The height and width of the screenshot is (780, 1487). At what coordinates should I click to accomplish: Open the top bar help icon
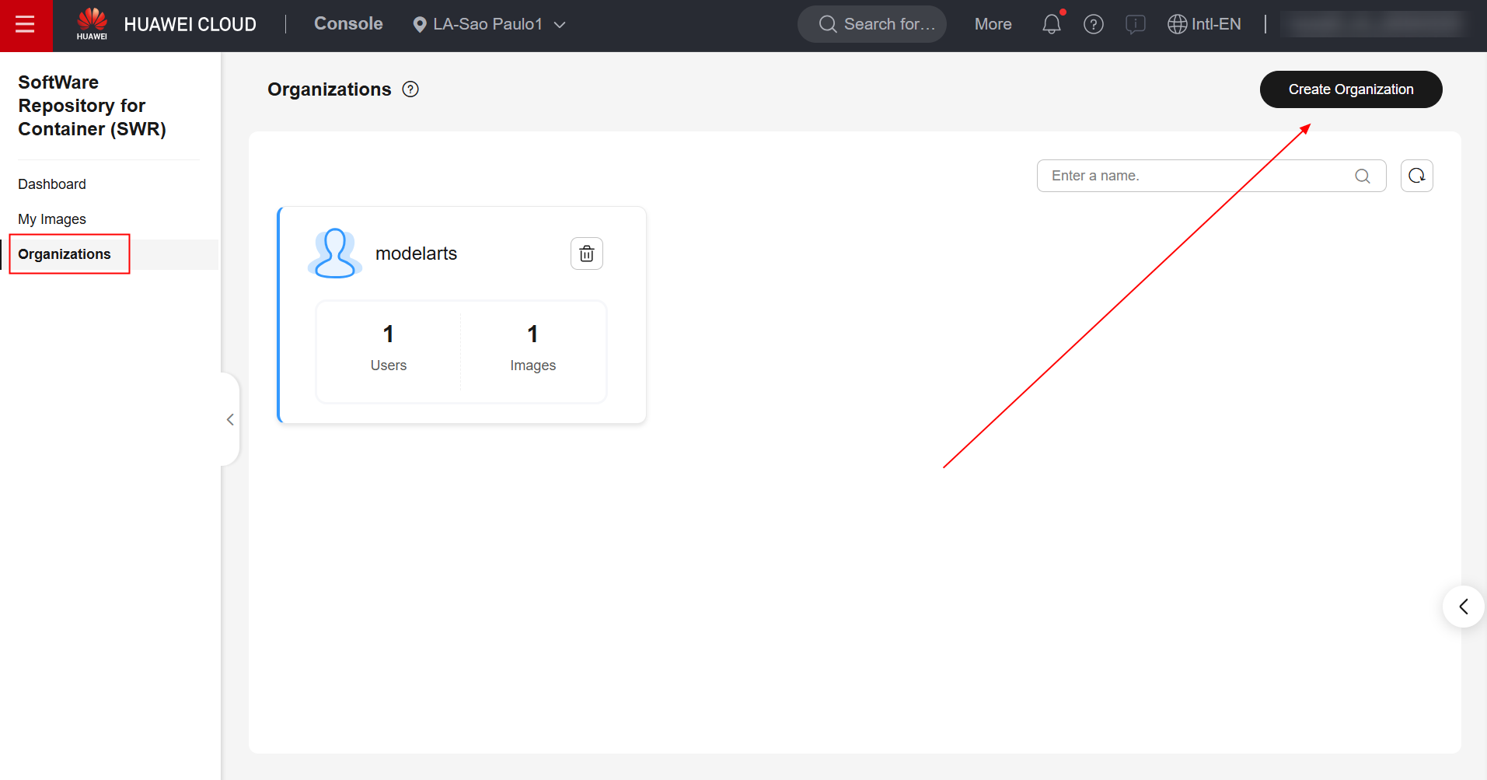pyautogui.click(x=1093, y=25)
